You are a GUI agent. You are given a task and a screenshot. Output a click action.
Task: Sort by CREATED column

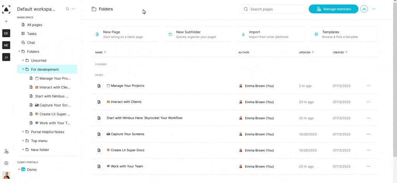(340, 53)
